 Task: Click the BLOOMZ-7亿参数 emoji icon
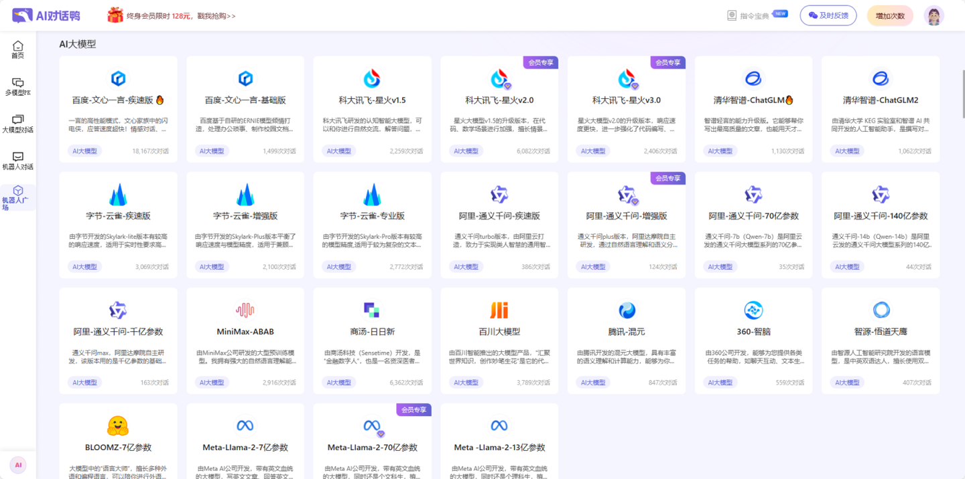coord(118,426)
